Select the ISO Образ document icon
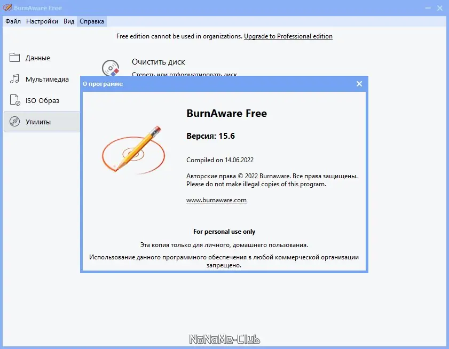This screenshot has width=449, height=349. 16,100
